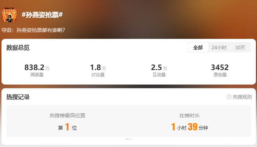Select the 全部 tab in data overview
Viewport: 257px width, 147px height.
198,47
